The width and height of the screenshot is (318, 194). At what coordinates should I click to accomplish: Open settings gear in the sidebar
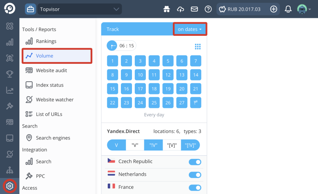pos(10,186)
